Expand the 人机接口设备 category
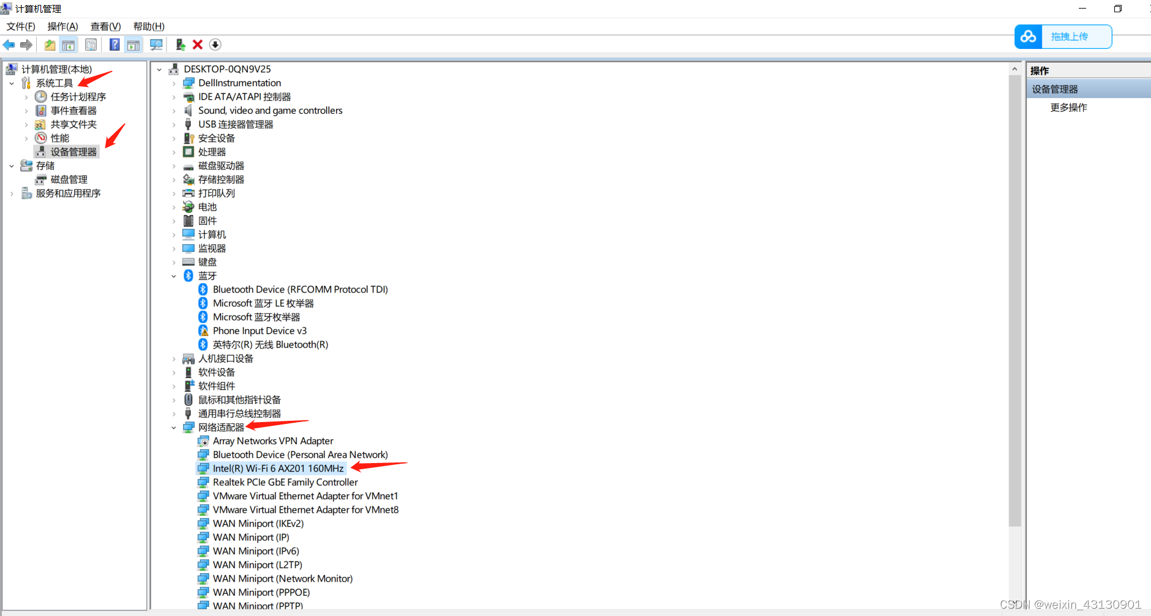 [x=174, y=358]
